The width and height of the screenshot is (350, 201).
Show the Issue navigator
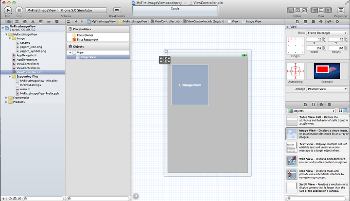[x=33, y=22]
